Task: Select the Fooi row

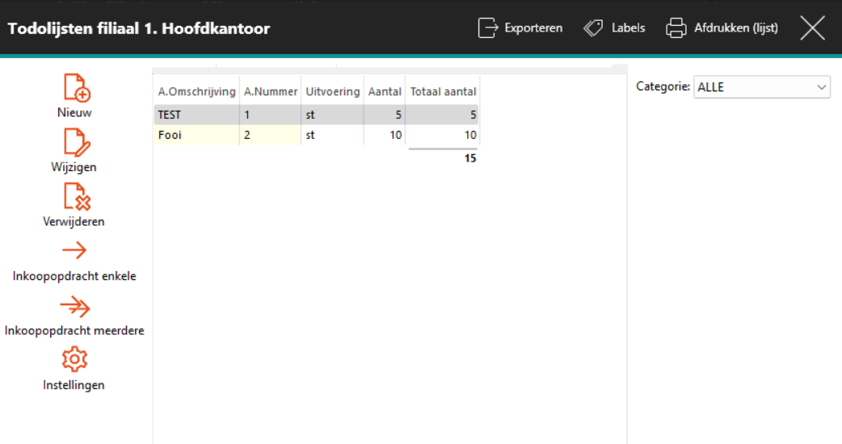Action: [x=196, y=136]
